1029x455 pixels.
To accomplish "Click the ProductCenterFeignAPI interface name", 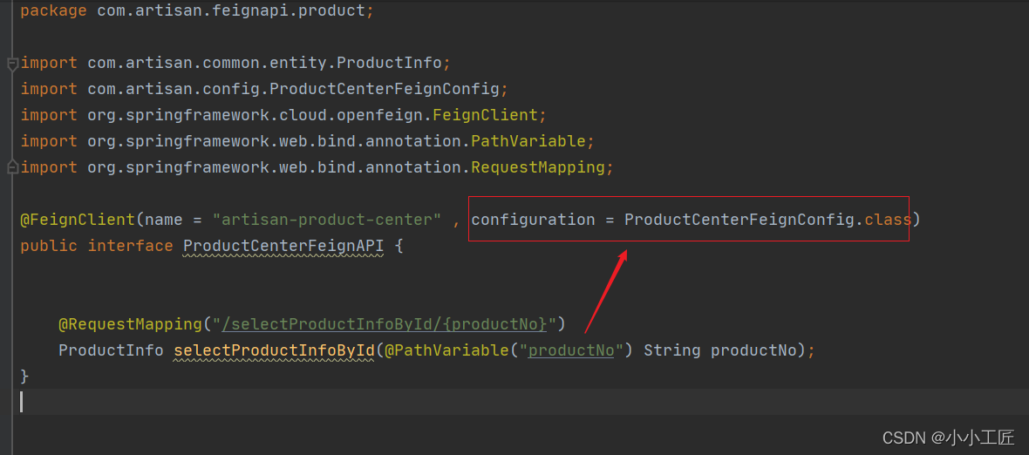I will click(x=283, y=246).
